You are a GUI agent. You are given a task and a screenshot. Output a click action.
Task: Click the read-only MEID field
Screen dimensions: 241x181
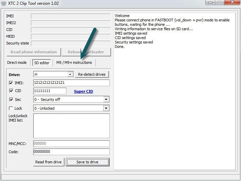[x=71, y=36]
